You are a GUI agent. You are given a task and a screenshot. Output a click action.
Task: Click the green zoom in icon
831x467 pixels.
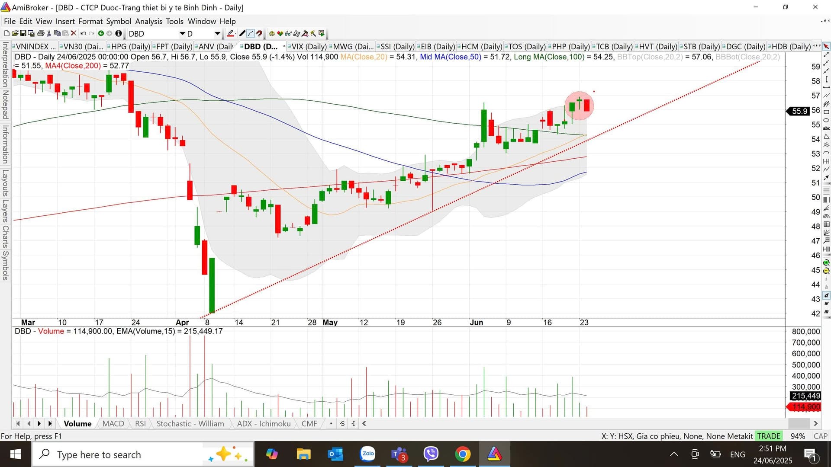tap(826, 262)
